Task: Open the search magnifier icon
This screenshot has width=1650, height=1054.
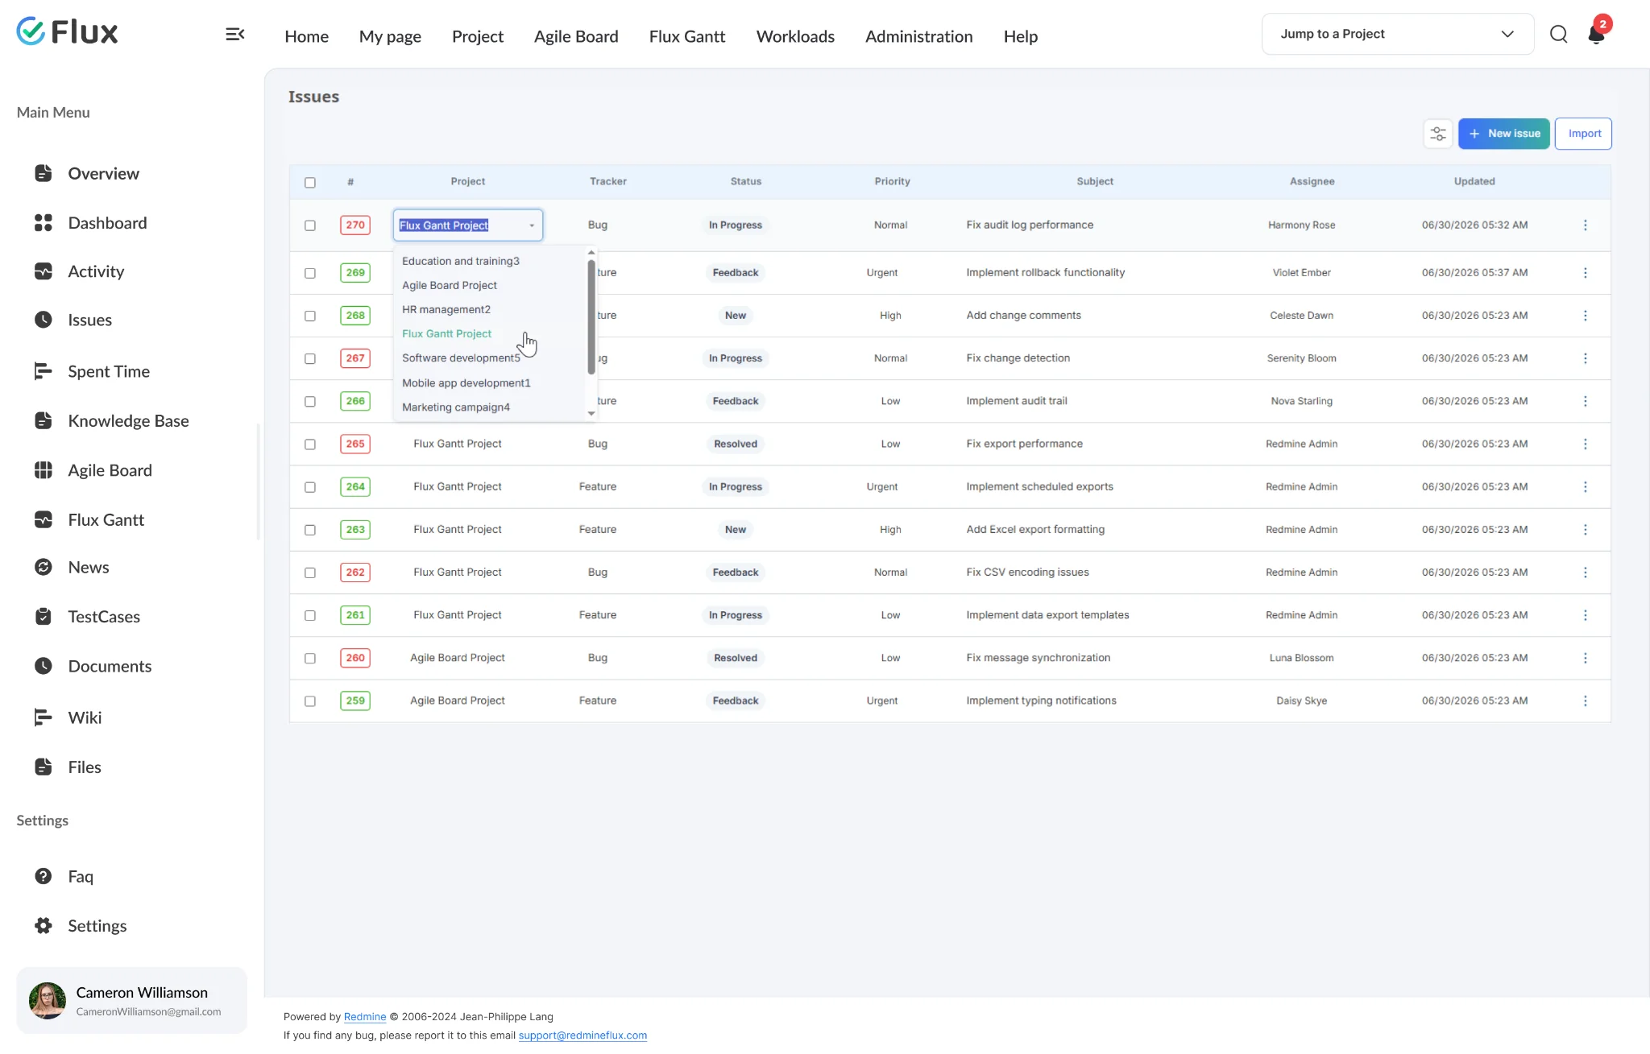Action: pos(1558,34)
